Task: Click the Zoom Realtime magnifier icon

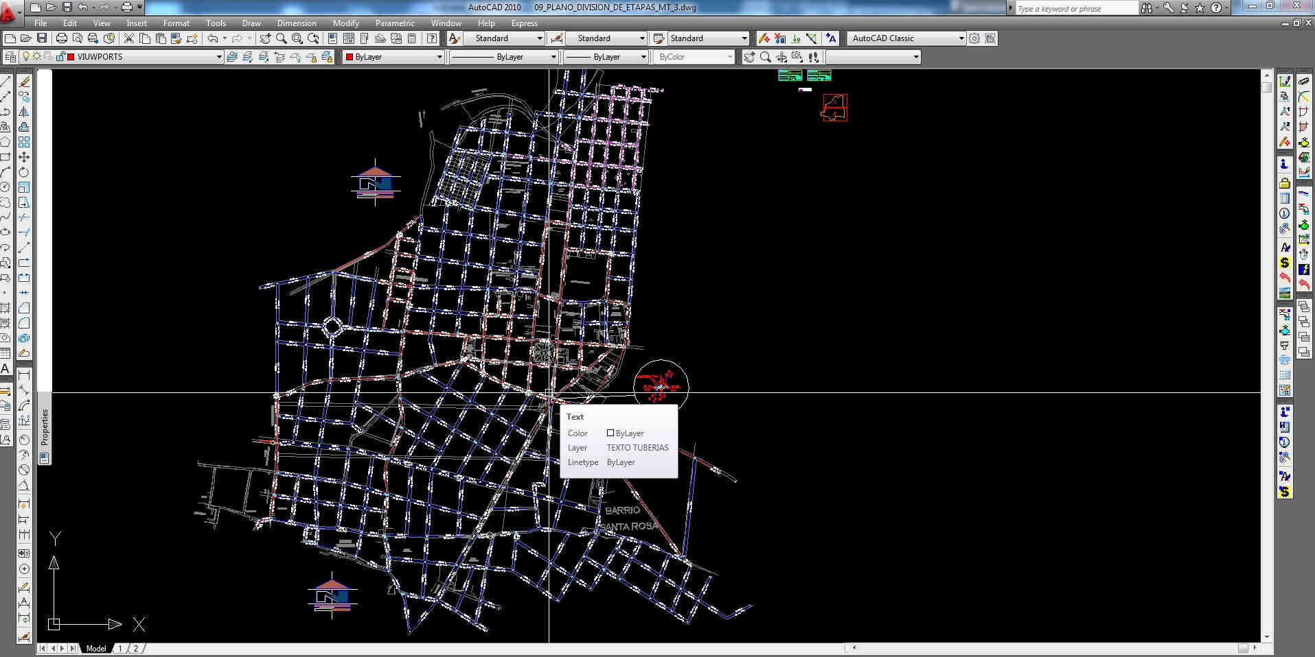Action: pyautogui.click(x=282, y=38)
